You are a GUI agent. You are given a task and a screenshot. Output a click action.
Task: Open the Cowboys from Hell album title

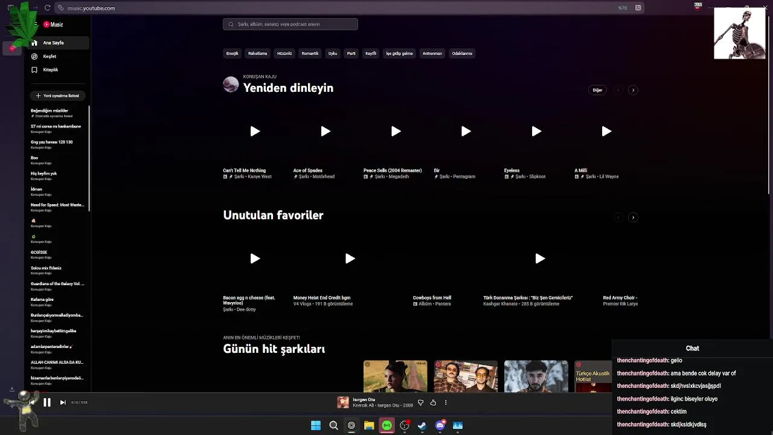[432, 298]
